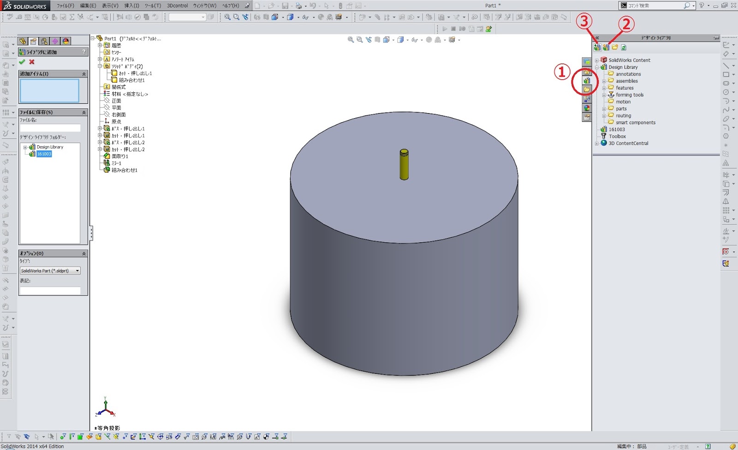The image size is (738, 450).
Task: Click the command search field
Action: tap(656, 6)
